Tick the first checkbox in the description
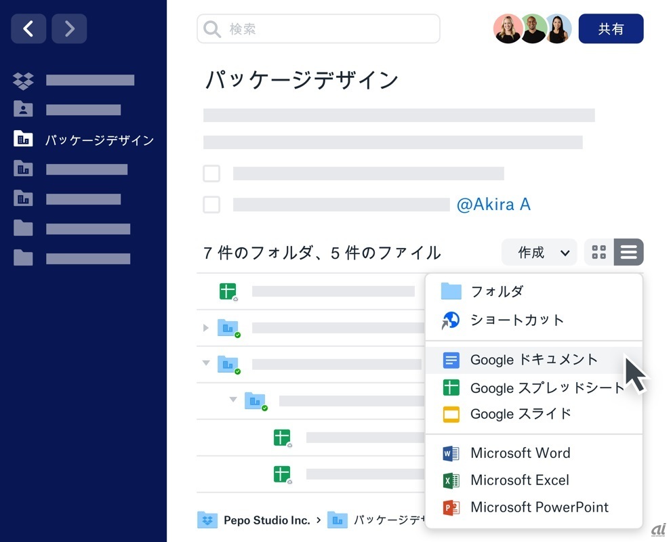The width and height of the screenshot is (671, 542). [x=211, y=173]
